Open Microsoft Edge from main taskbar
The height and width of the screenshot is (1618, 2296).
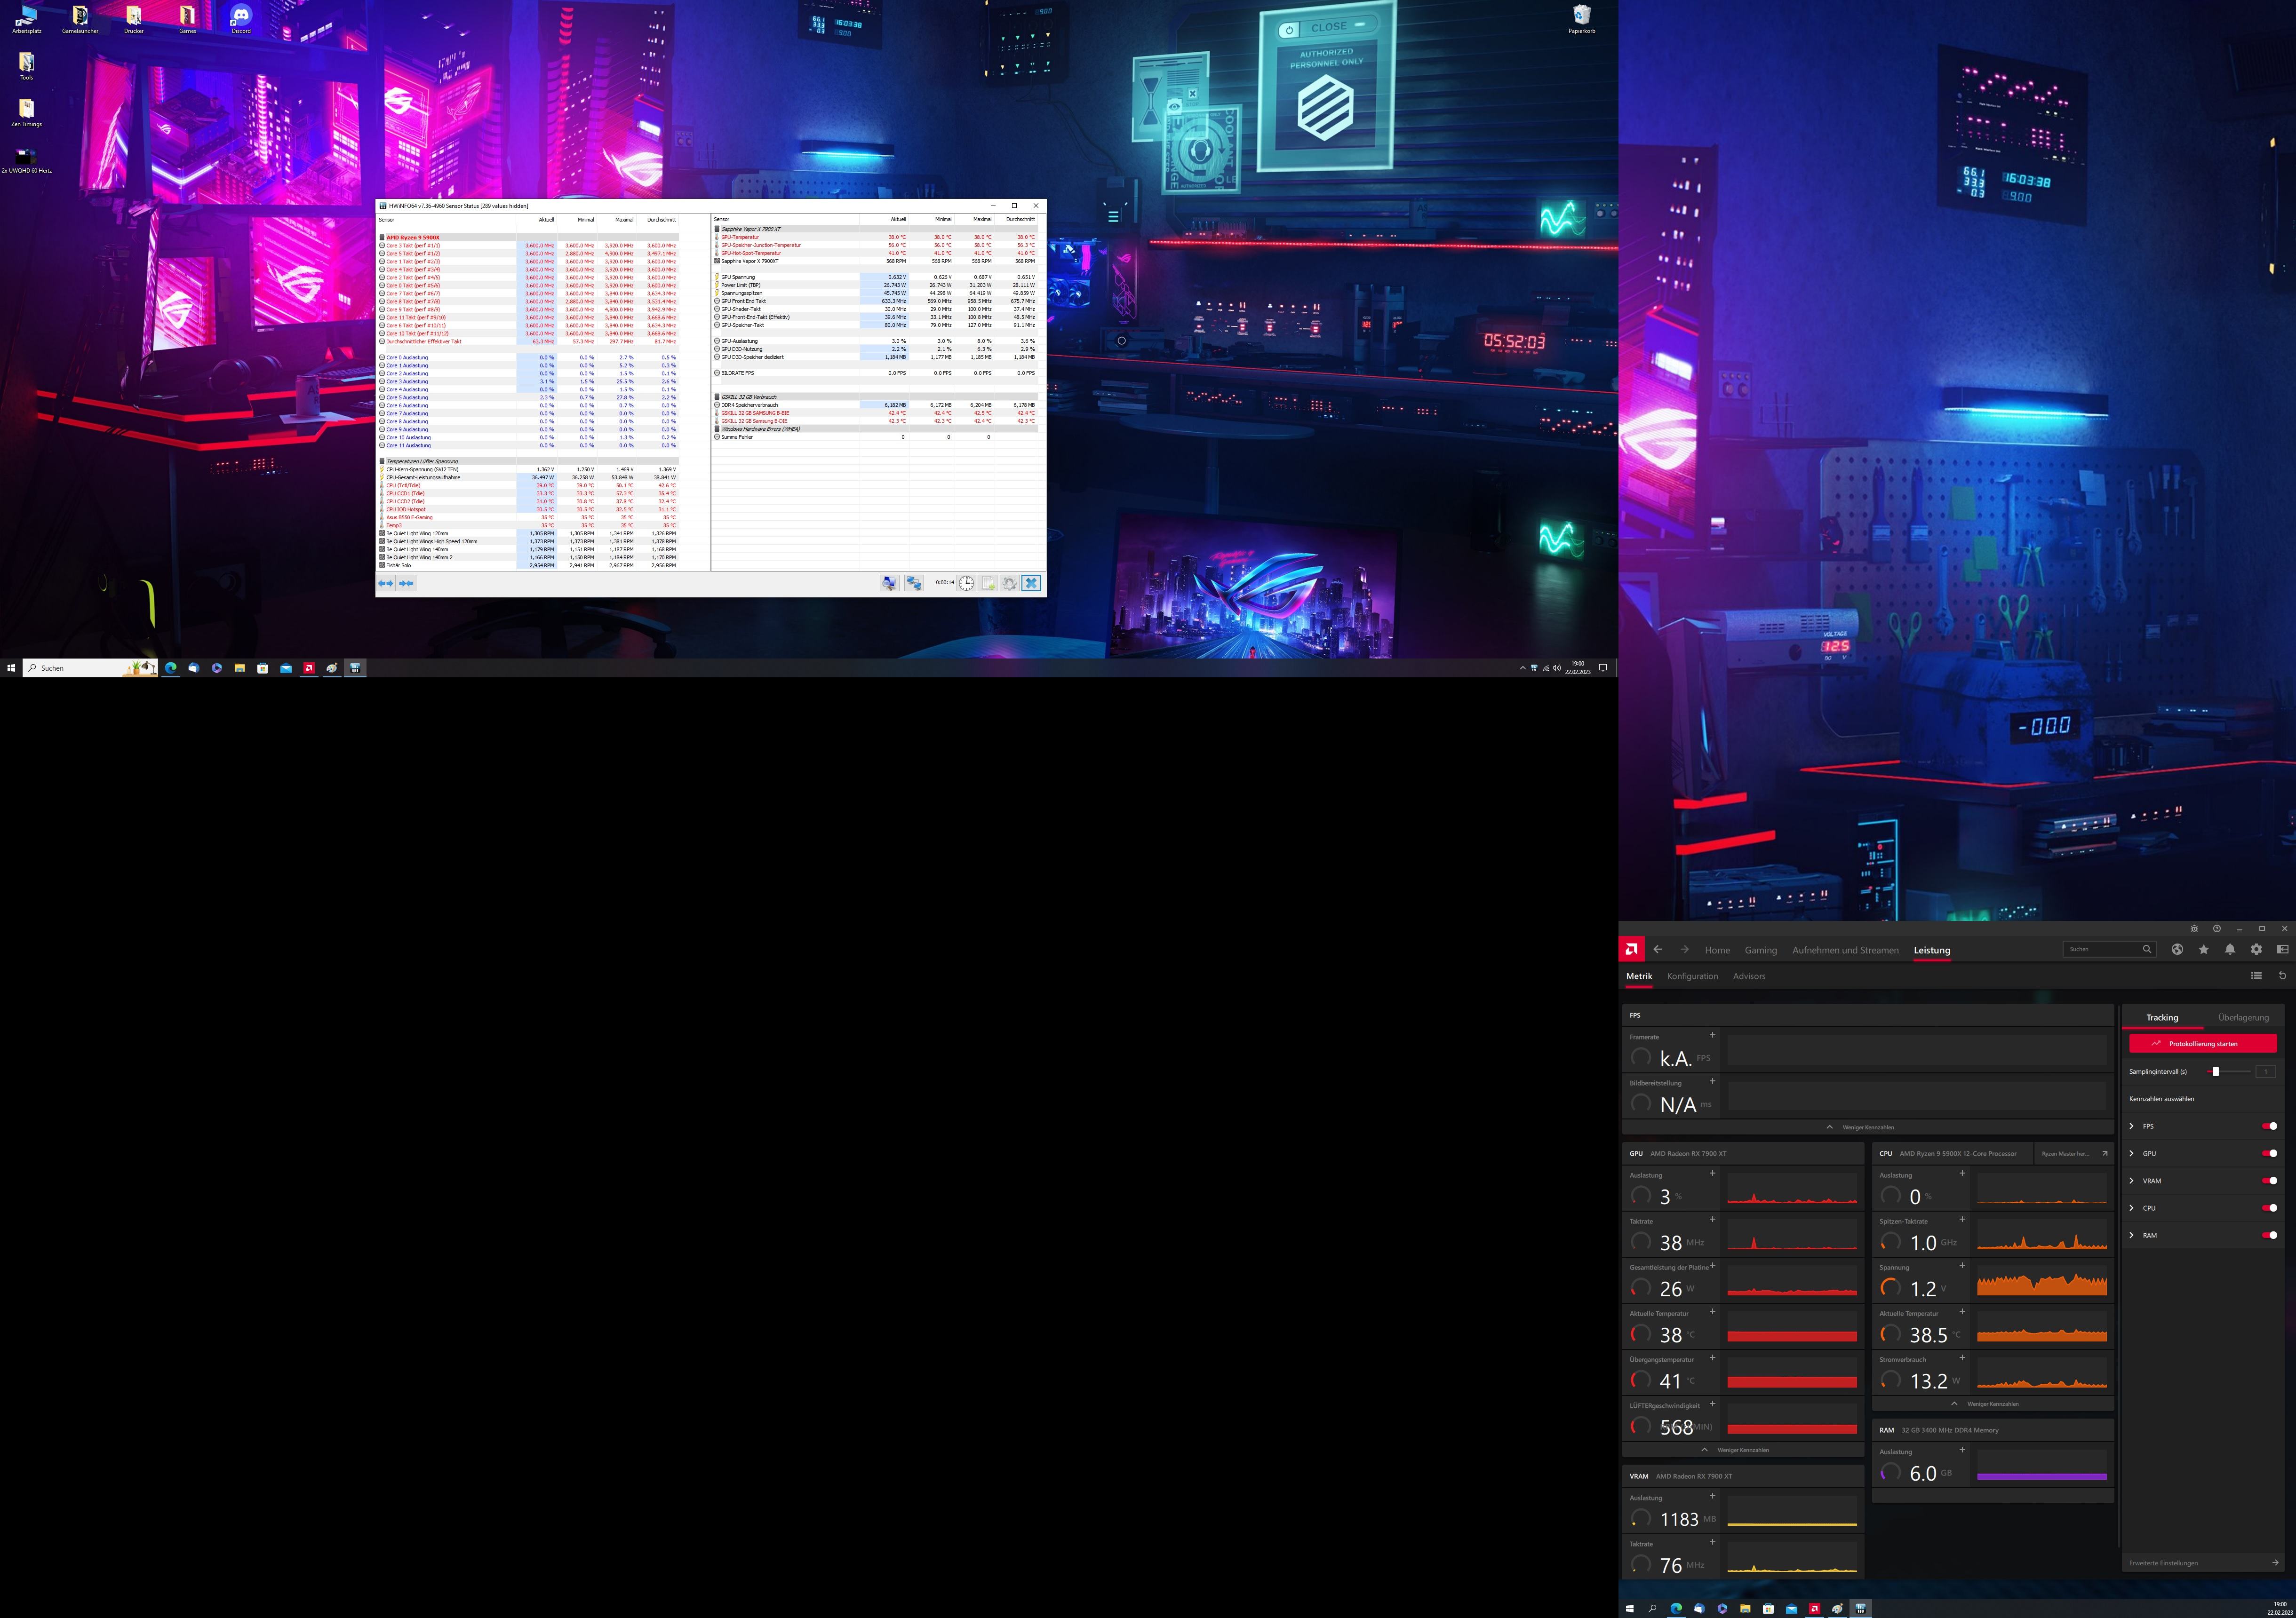[x=171, y=668]
